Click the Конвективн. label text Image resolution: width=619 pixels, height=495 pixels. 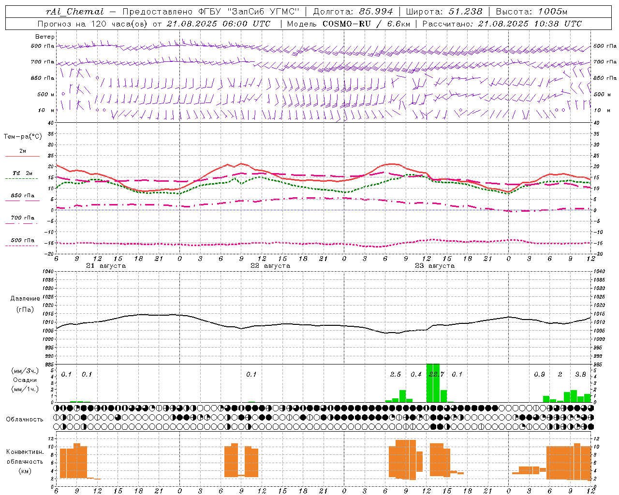pos(25,452)
